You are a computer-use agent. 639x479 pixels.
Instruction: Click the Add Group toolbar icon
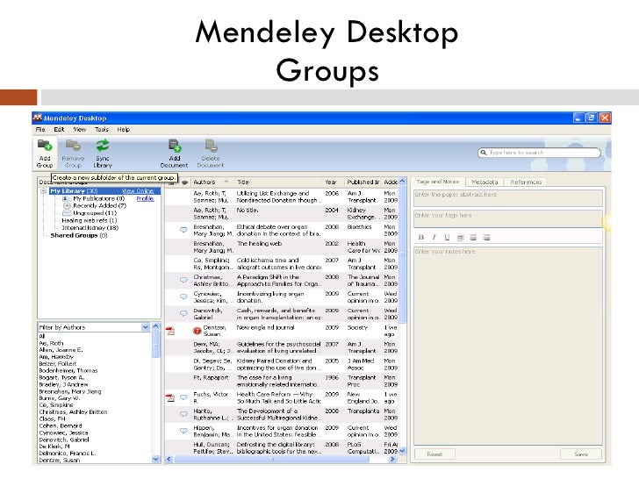point(45,146)
